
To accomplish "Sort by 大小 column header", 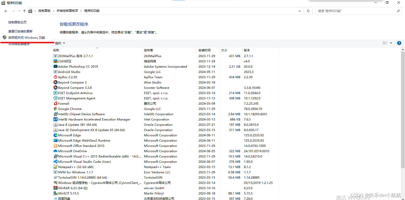I will pyautogui.click(x=224, y=50).
